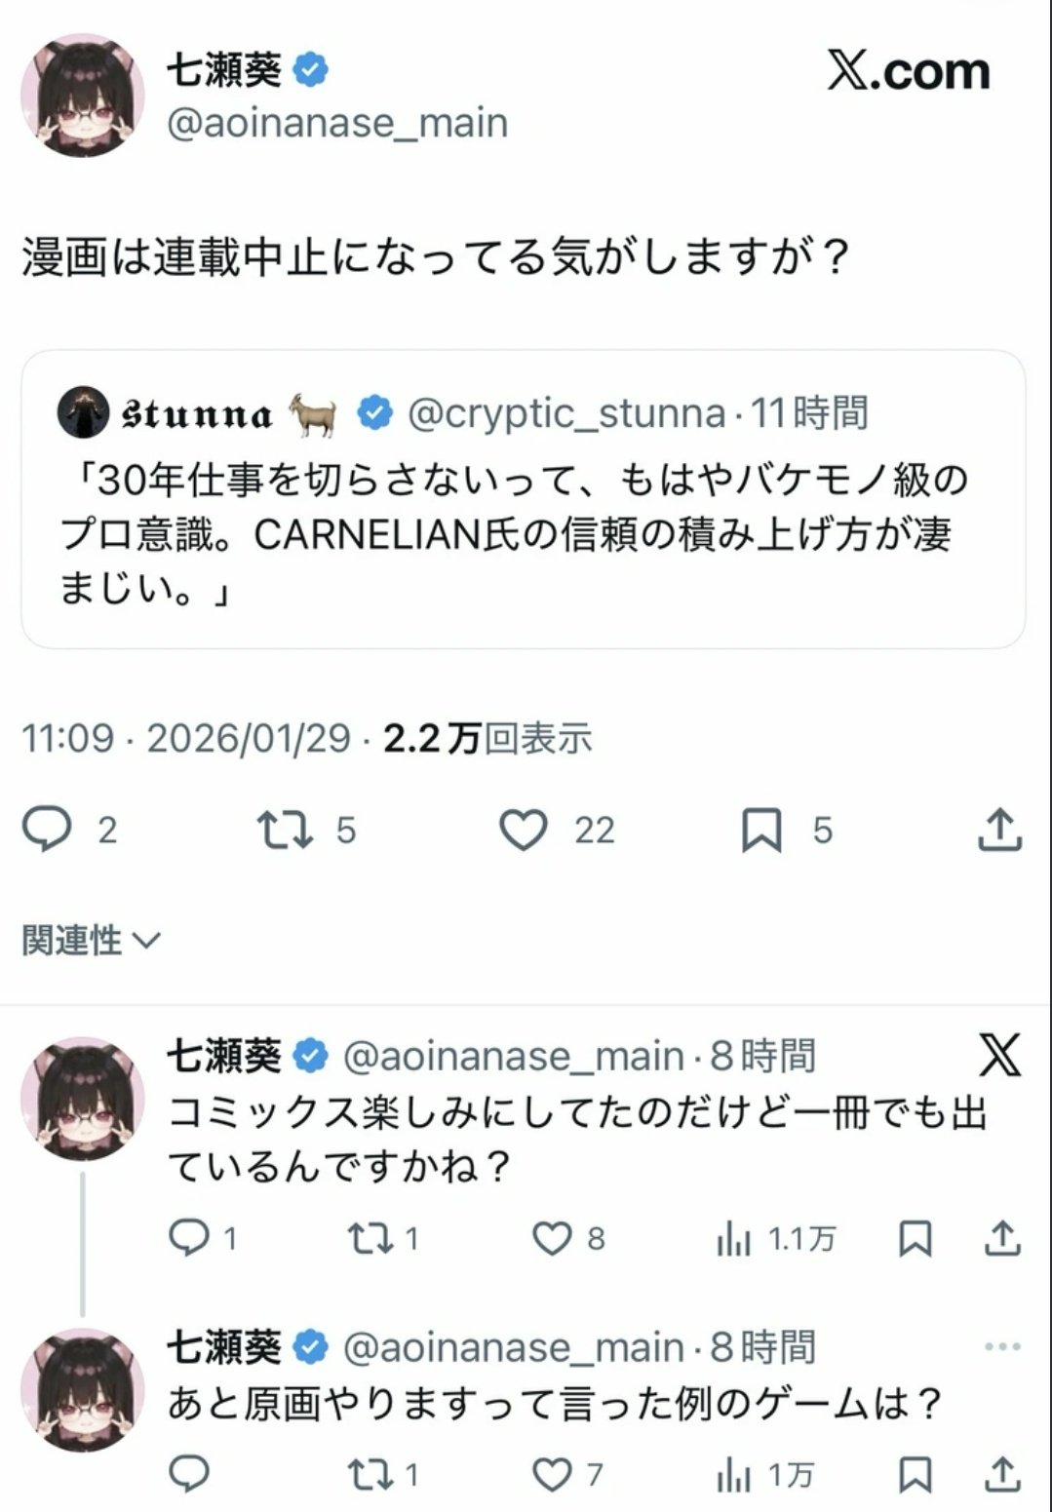Open more options on the last reply
Screen dimensions: 1052x1512
point(1002,1347)
